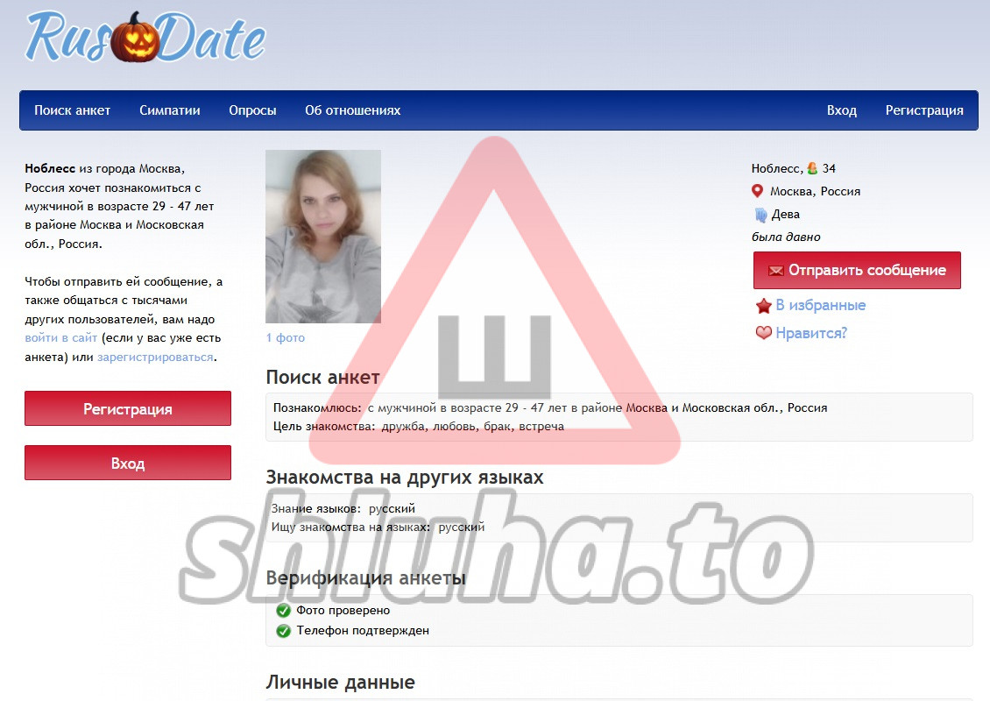Click the red star favorites icon
Viewport: 990px width, 701px height.
(763, 306)
